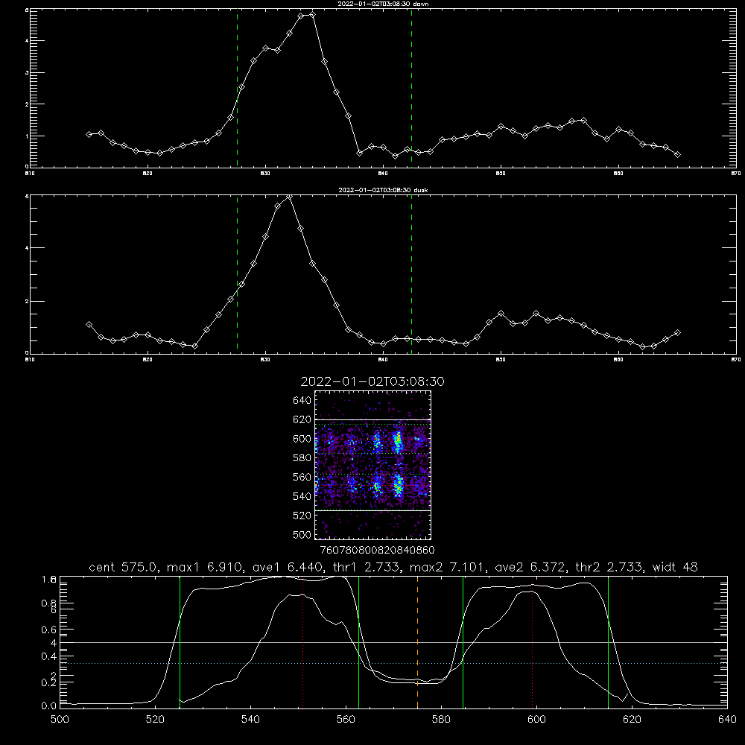
Task: Click the "0.0" y-axis label of bottom plot
Action: pyautogui.click(x=49, y=706)
